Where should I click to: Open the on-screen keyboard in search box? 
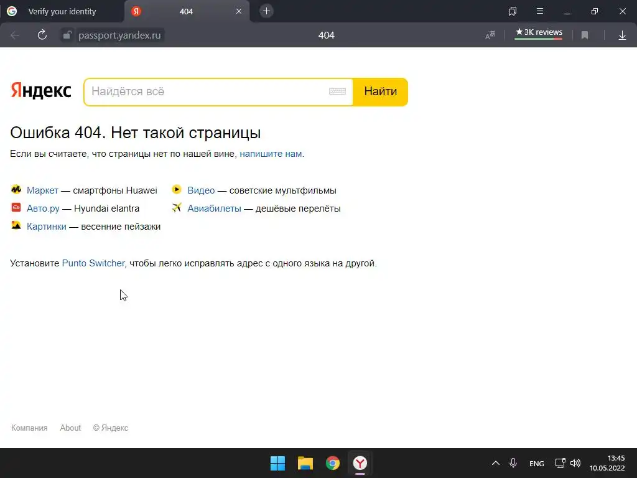coord(337,91)
